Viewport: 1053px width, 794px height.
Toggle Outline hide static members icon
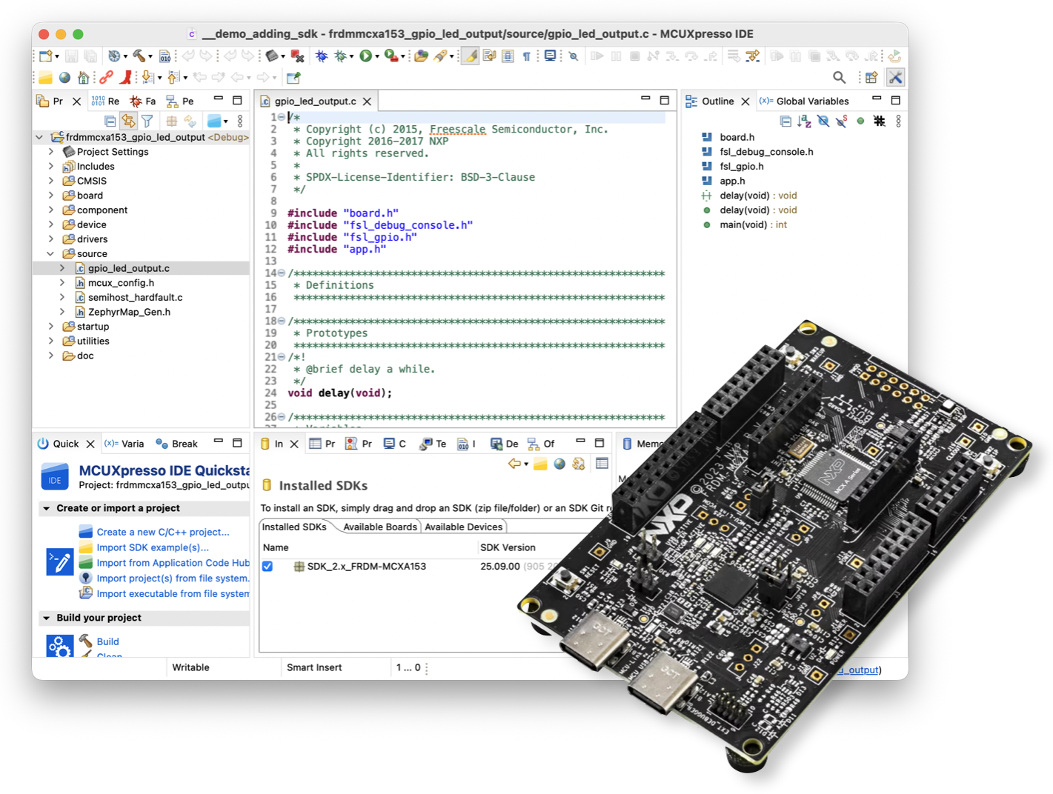(x=841, y=121)
